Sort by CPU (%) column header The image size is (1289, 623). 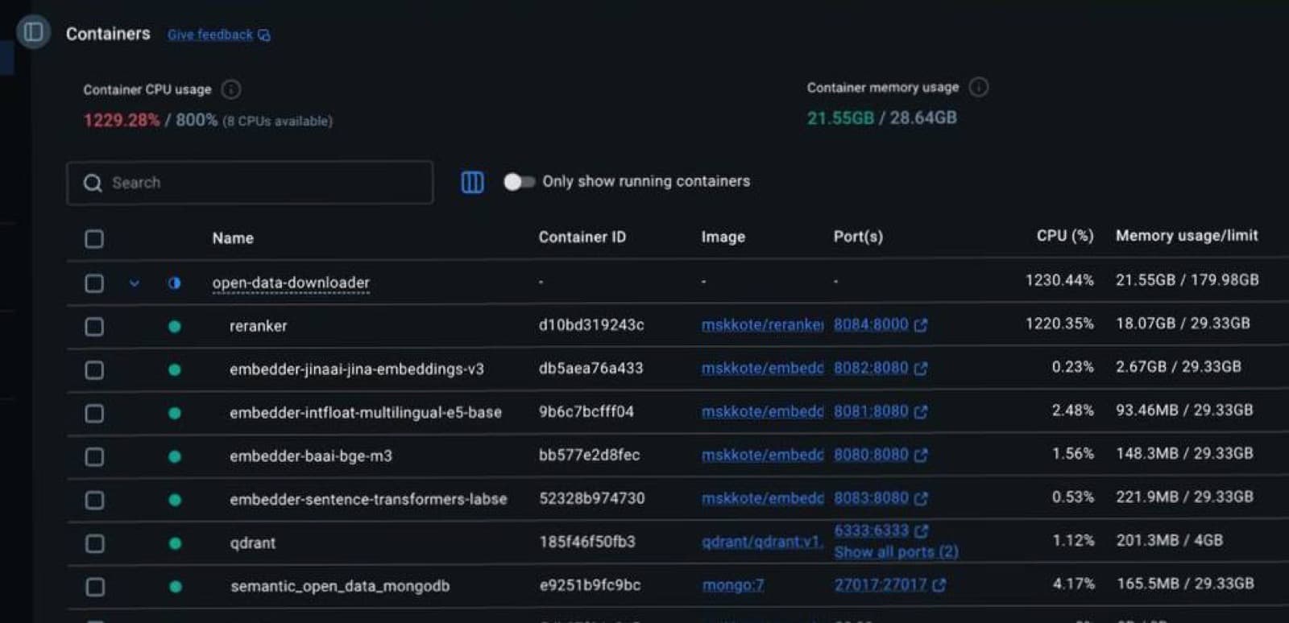tap(1064, 236)
